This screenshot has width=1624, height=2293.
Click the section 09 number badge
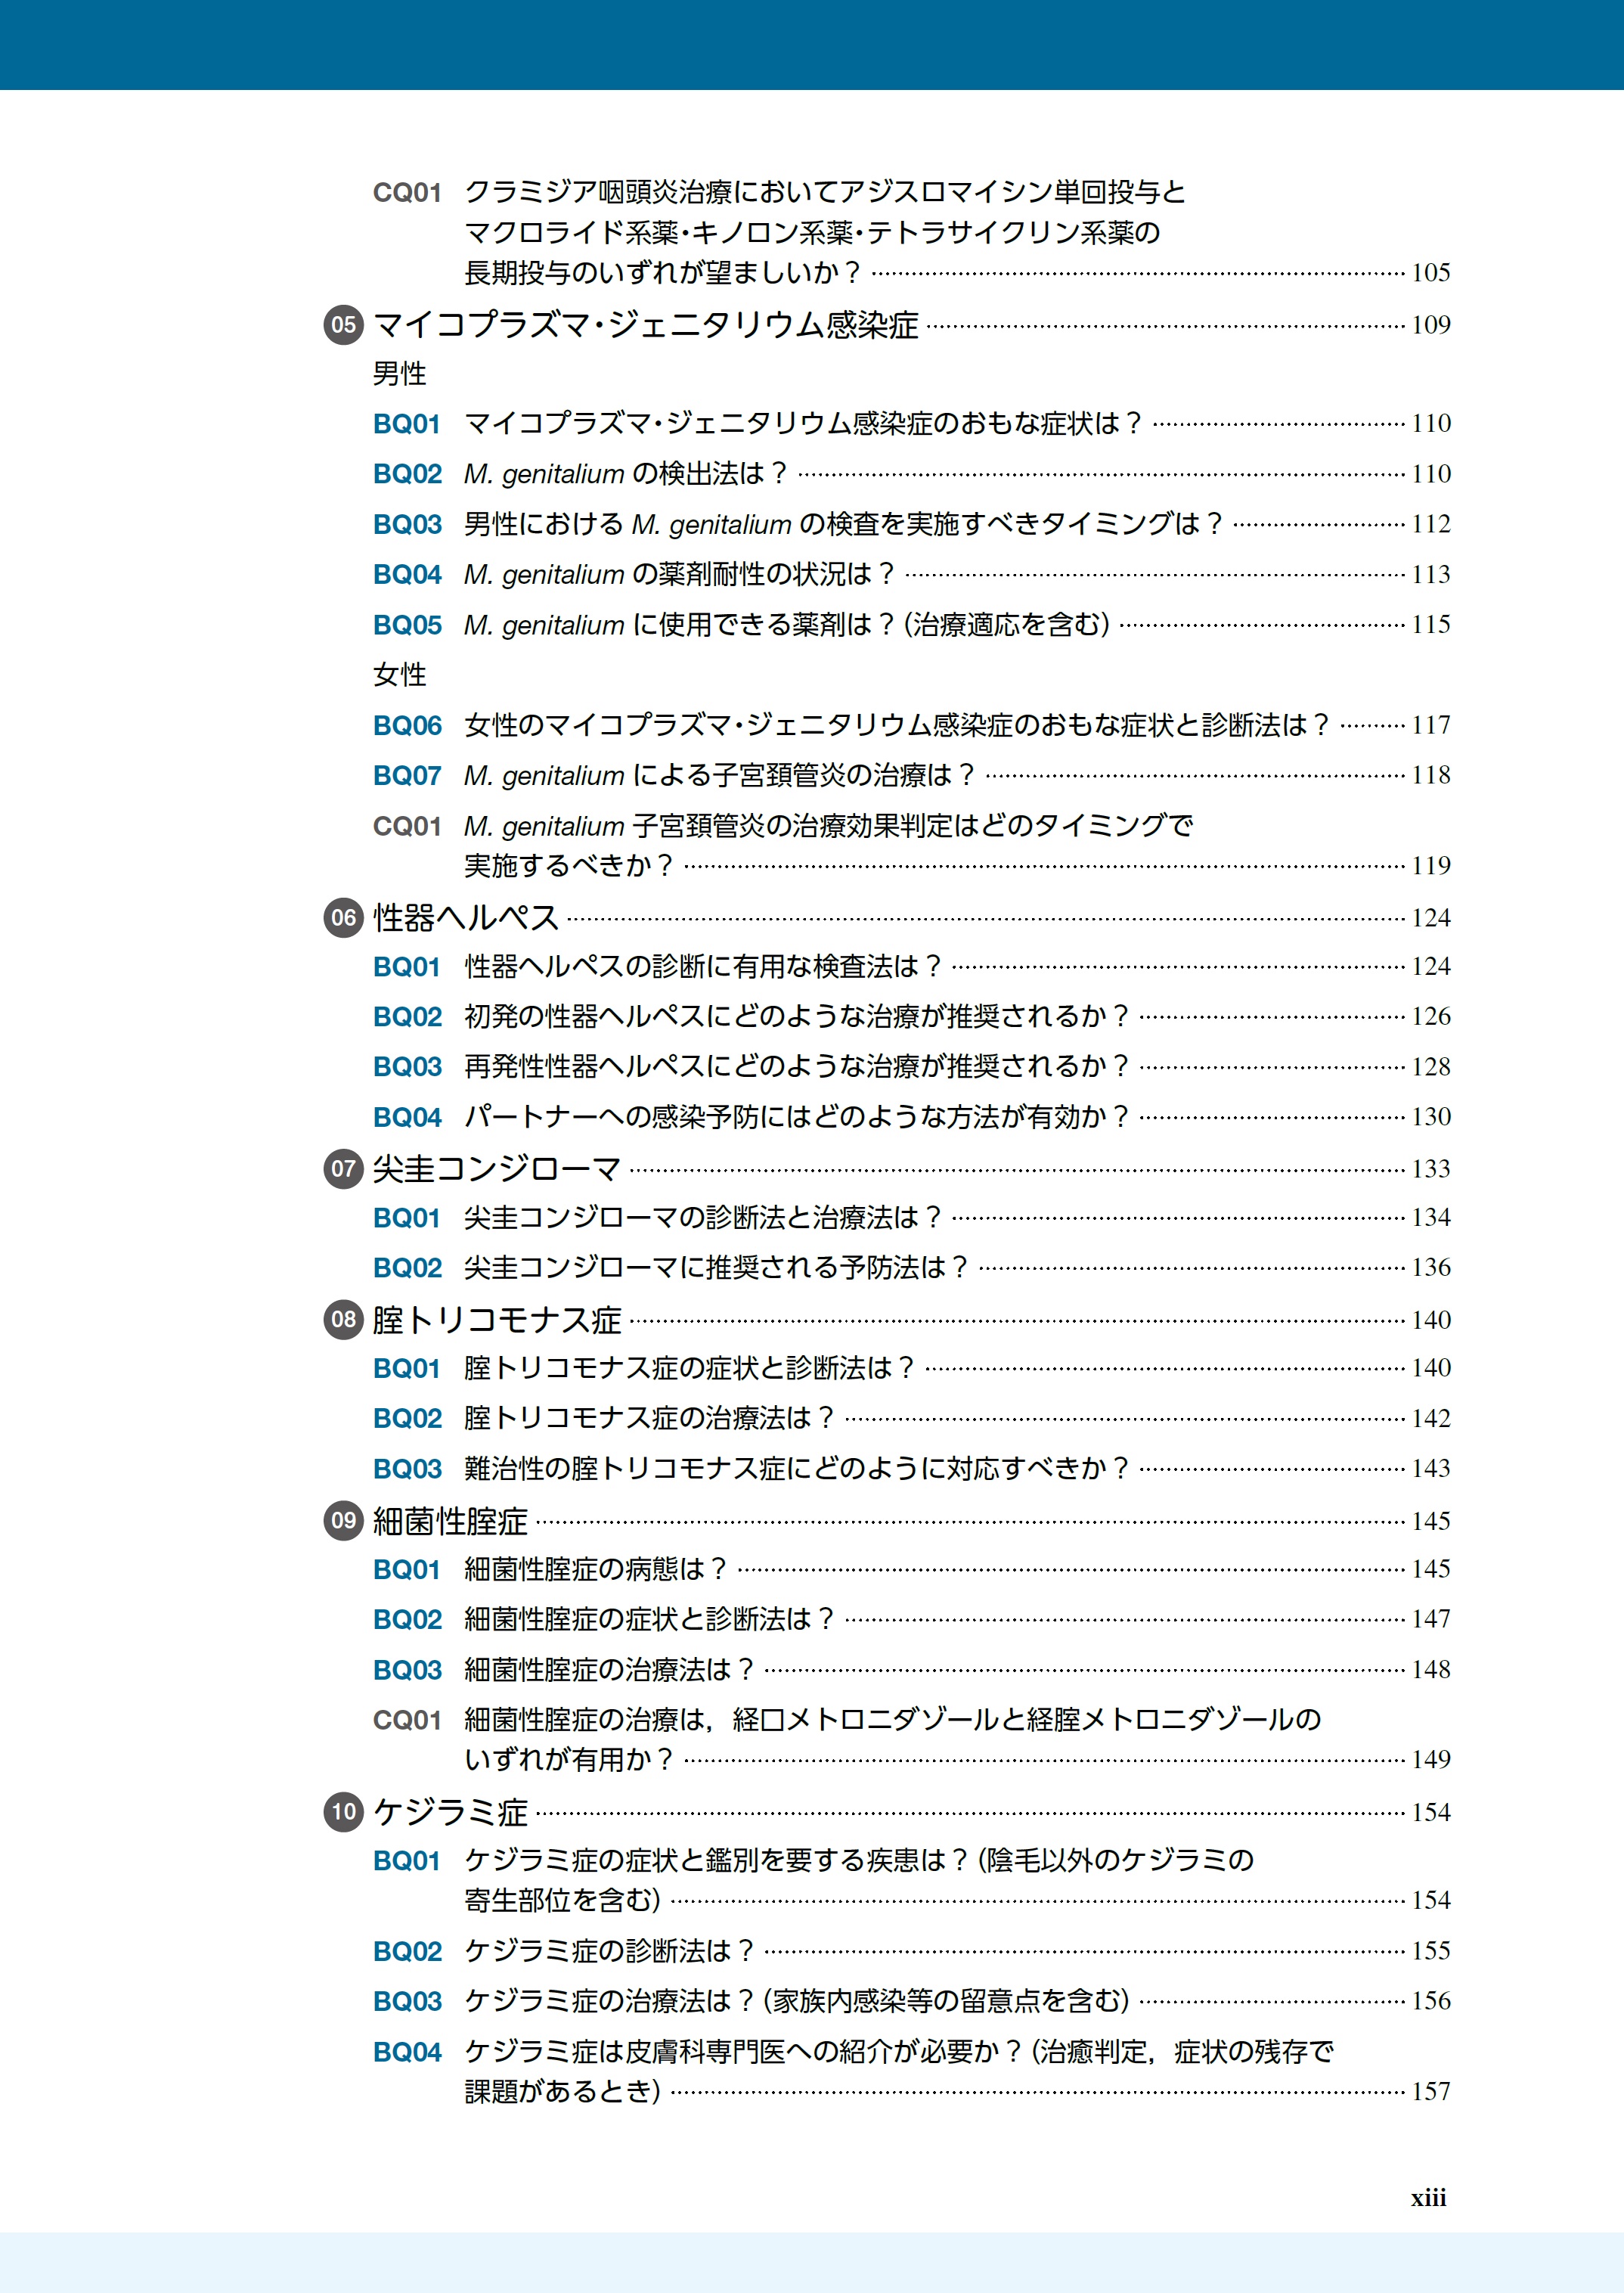tap(343, 1521)
